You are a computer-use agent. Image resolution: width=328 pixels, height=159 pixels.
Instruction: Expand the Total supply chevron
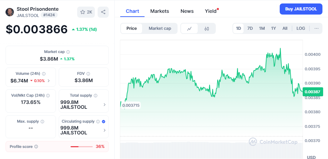pos(105,105)
